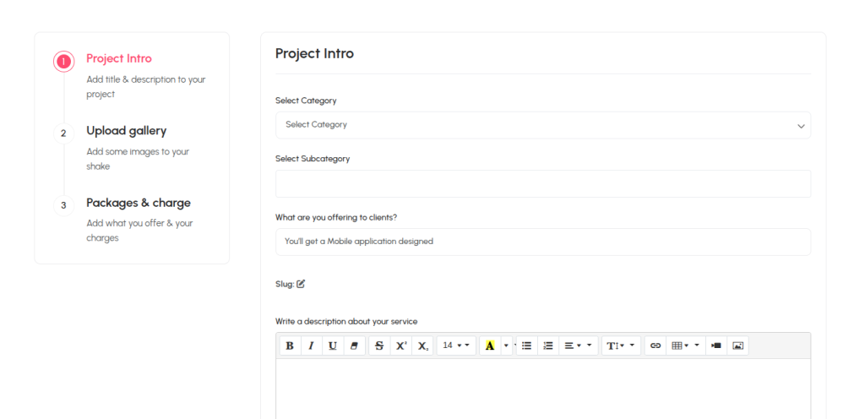The width and height of the screenshot is (865, 419).
Task: Apply strikethrough formatting
Action: [378, 346]
